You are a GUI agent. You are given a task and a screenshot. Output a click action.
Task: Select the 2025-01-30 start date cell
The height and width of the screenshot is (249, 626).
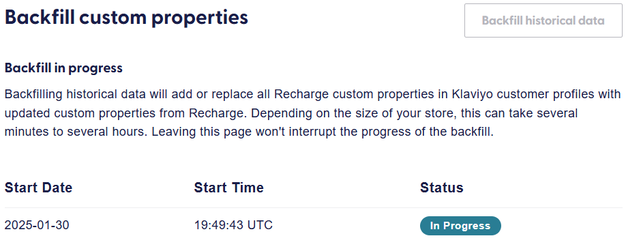(37, 225)
